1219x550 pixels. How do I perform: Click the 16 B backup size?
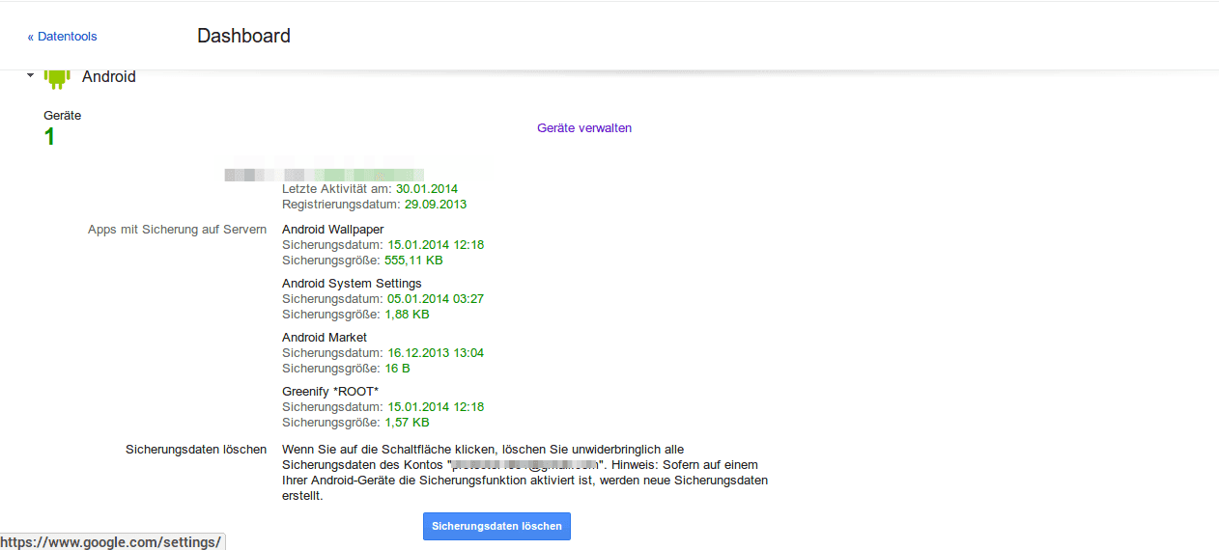pyautogui.click(x=397, y=369)
